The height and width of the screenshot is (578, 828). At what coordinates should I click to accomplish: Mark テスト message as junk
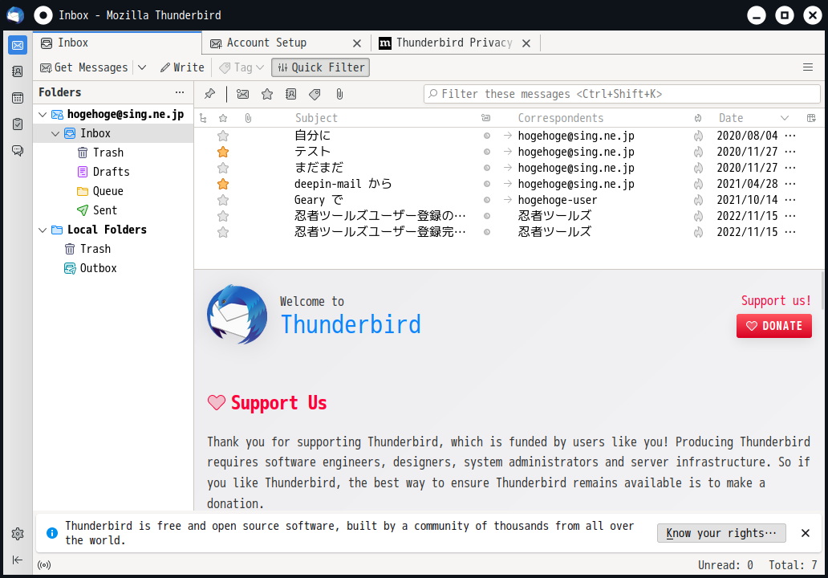(x=698, y=152)
